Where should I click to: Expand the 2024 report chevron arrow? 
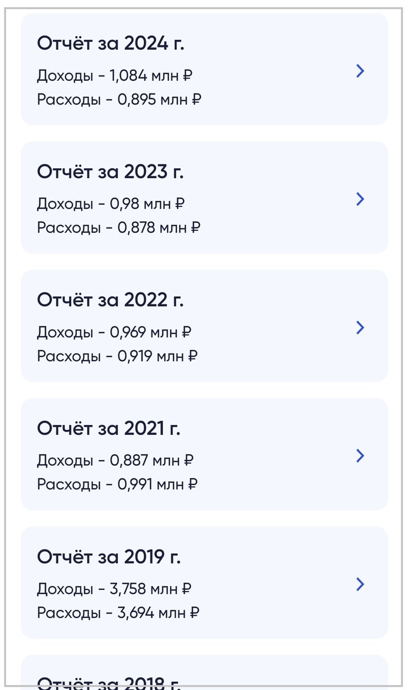[360, 71]
